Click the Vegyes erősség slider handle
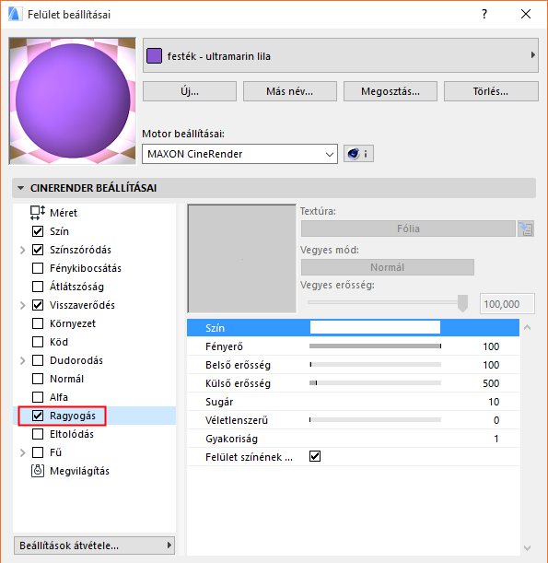 tap(462, 303)
